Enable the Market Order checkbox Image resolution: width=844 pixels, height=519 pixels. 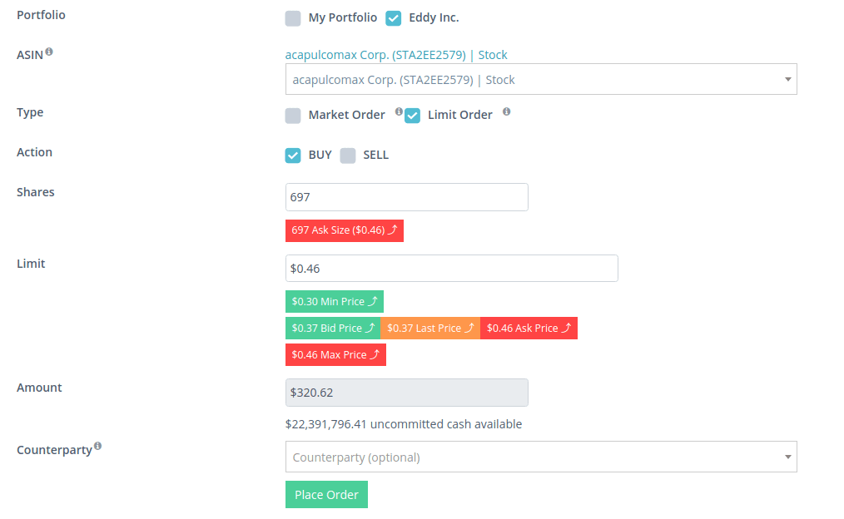point(293,116)
